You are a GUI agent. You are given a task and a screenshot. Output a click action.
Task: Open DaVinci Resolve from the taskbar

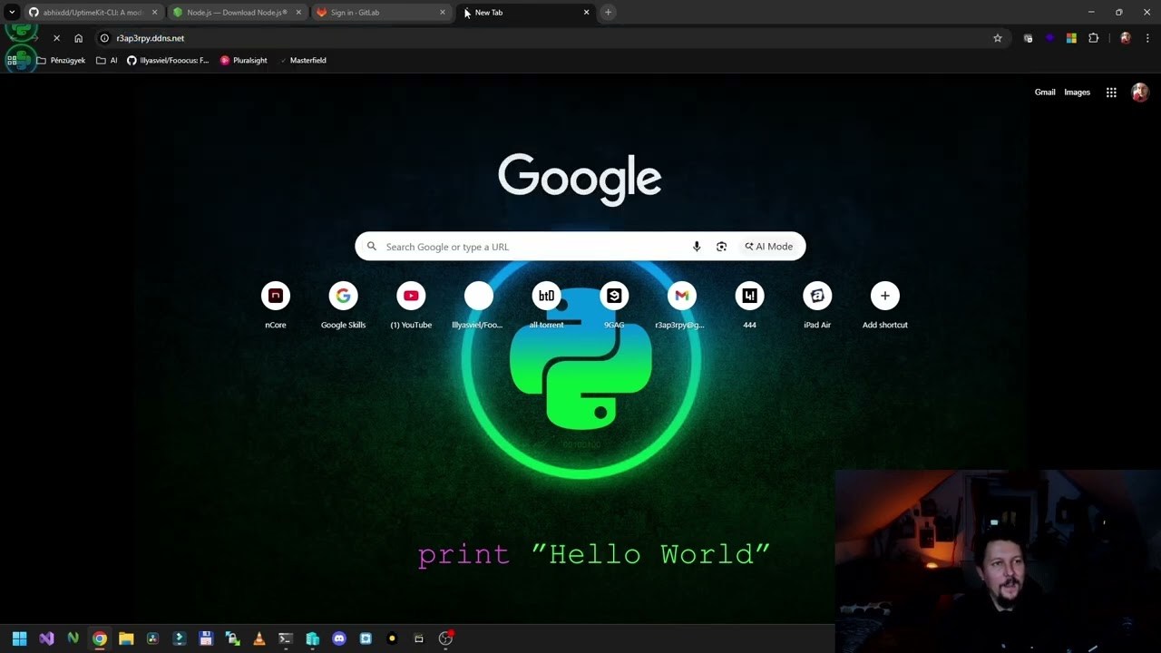[x=152, y=638]
